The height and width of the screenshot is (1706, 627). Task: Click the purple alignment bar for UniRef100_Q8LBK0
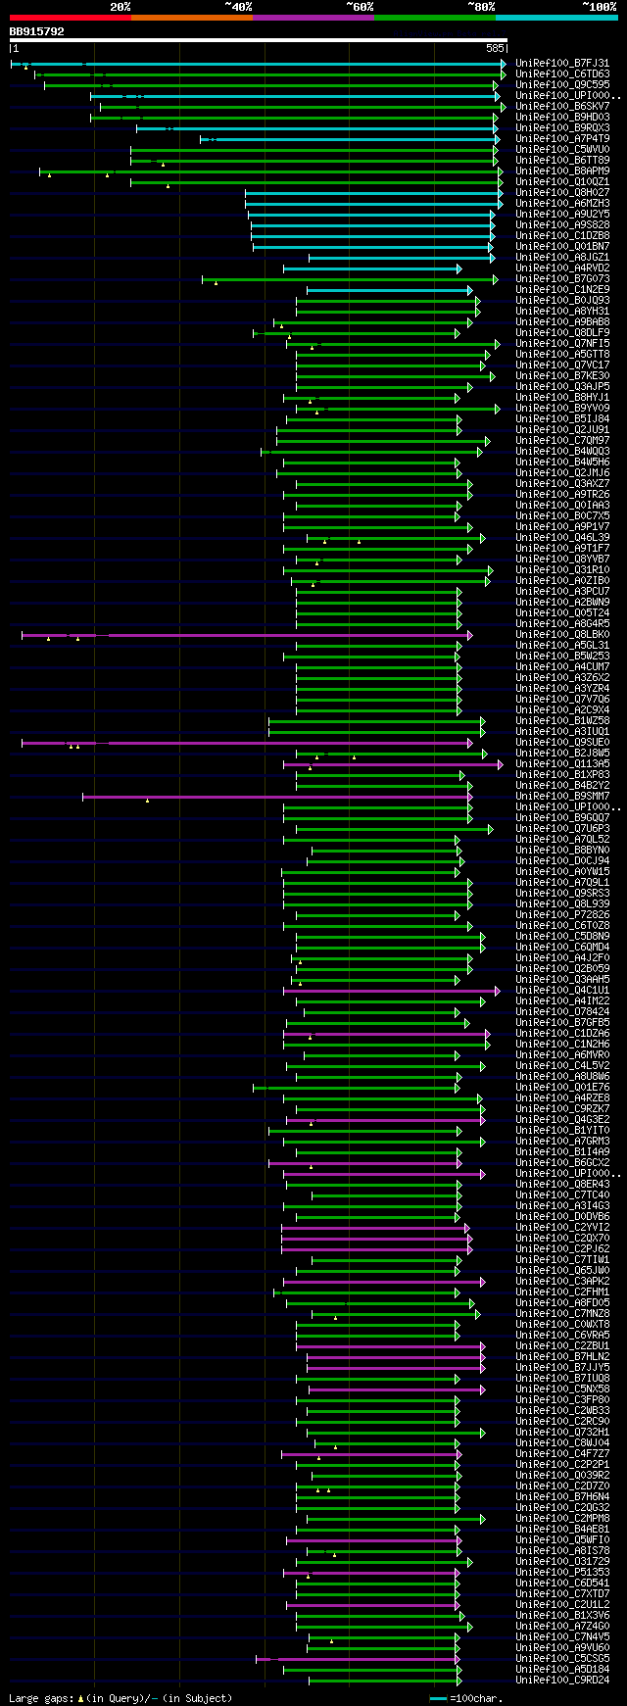(x=247, y=635)
